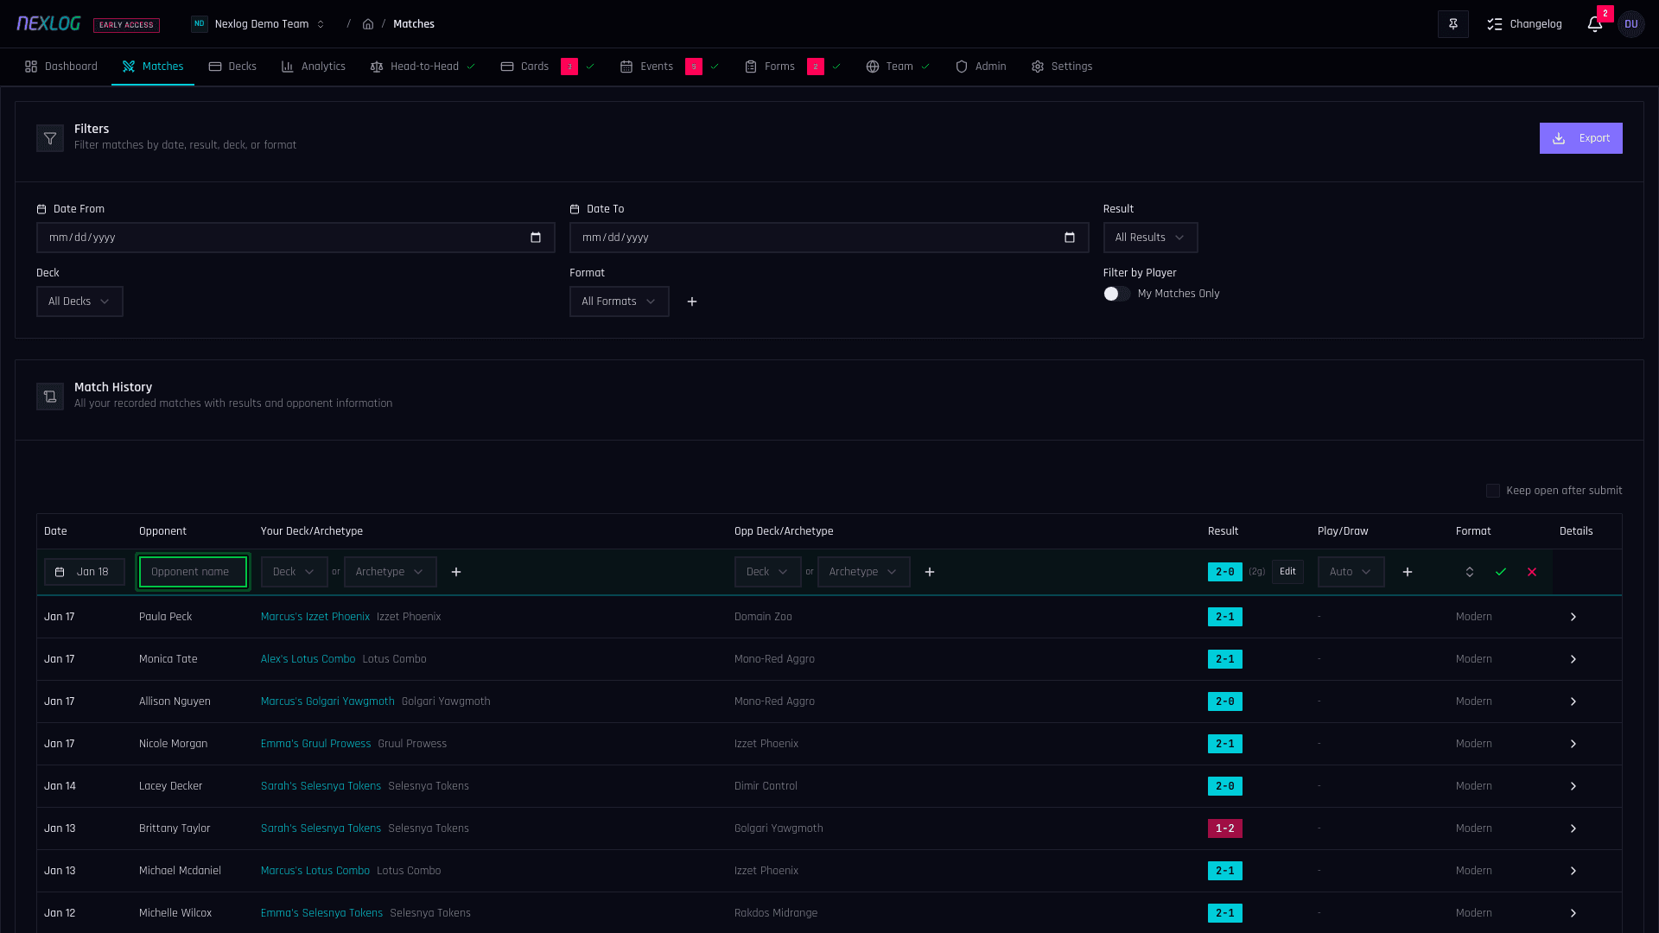Image resolution: width=1659 pixels, height=933 pixels.
Task: Open Head-to-Head tab
Action: pyautogui.click(x=423, y=67)
